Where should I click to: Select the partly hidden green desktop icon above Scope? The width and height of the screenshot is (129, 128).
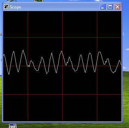pos(39,1)
